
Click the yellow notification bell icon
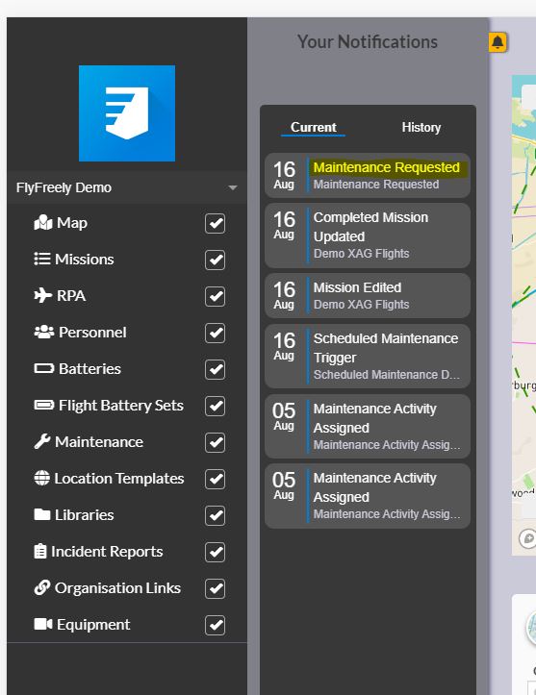point(498,42)
